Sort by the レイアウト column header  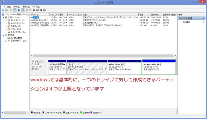54,15
